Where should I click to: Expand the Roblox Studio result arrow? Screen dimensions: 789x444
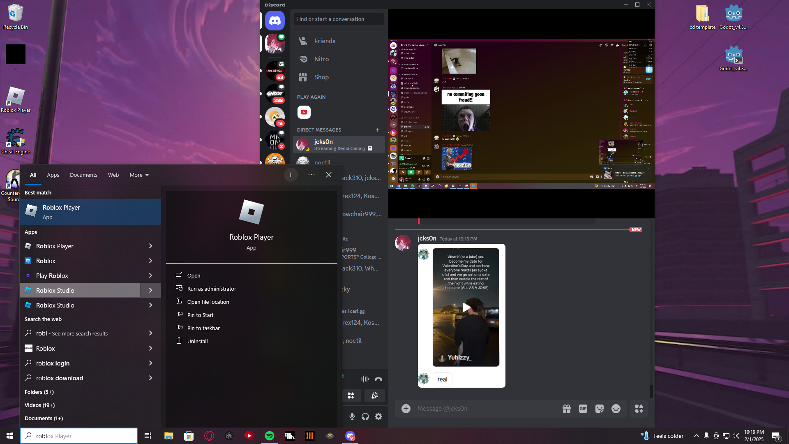coord(150,291)
